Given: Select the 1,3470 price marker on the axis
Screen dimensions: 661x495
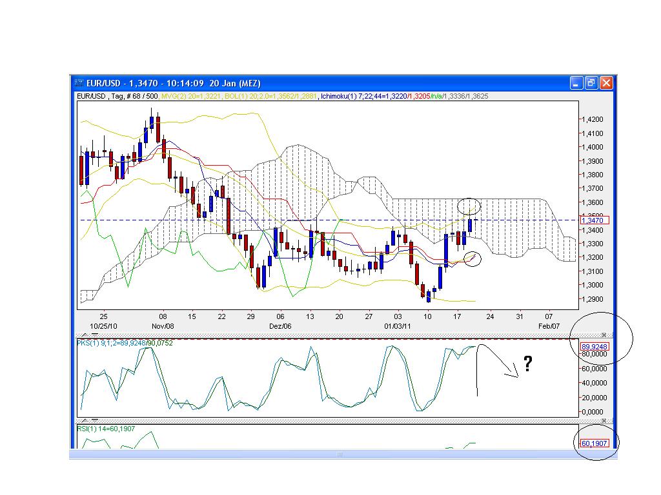Looking at the screenshot, I should 593,220.
